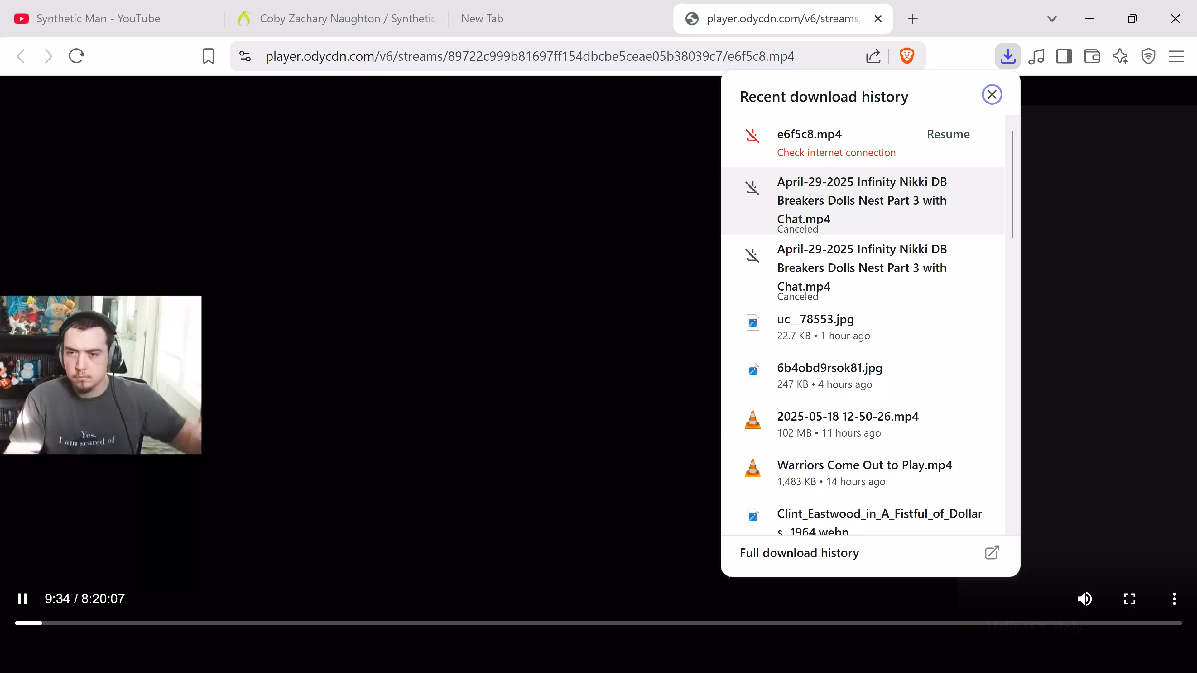The height and width of the screenshot is (673, 1197).
Task: Toggle the downloads toolbar button
Action: tap(1008, 56)
